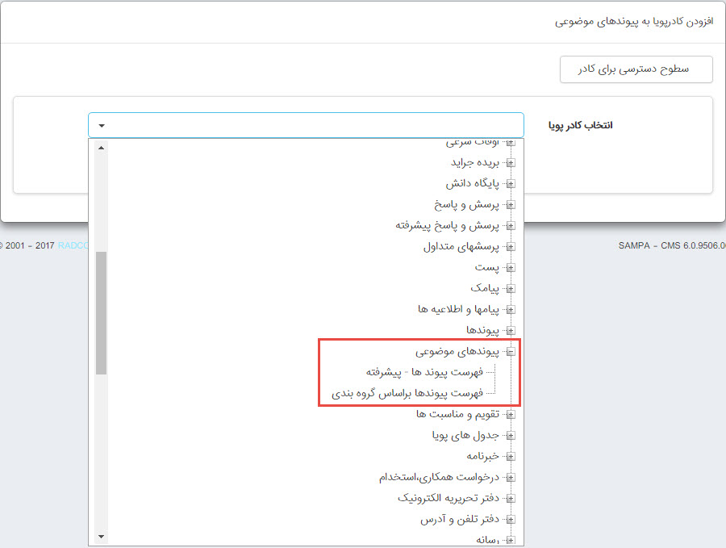This screenshot has width=726, height=548.
Task: Open the انتخاب کادر پویا dropdown arrow
Action: coord(102,126)
